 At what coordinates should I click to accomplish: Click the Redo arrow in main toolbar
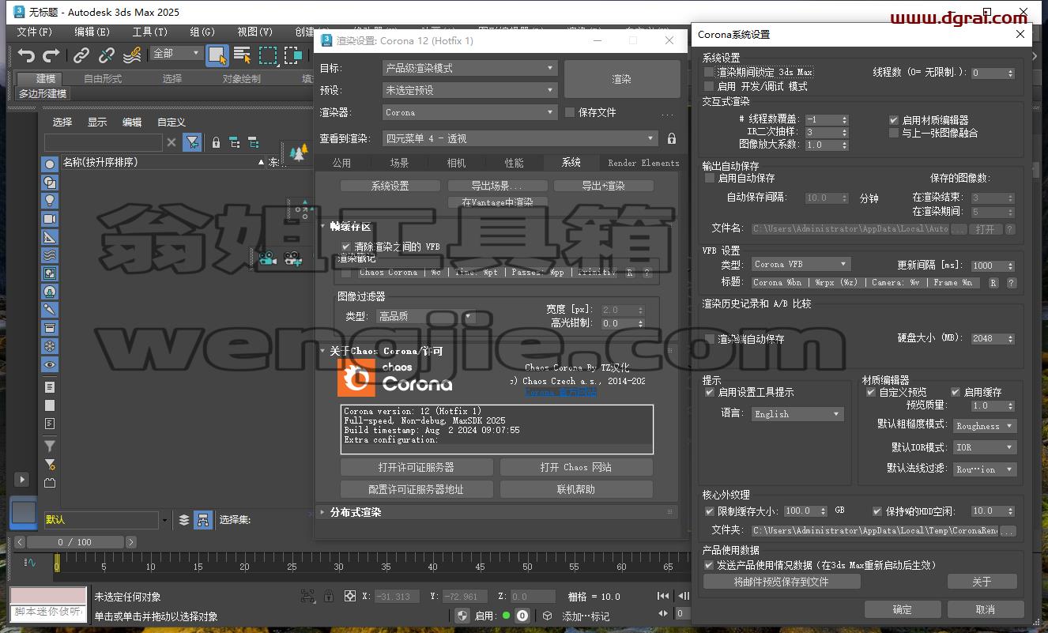click(51, 55)
